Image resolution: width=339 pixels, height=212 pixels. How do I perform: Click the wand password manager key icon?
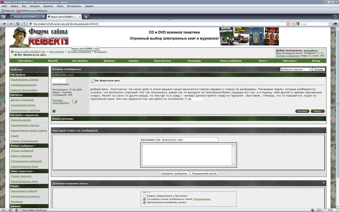[x=24, y=24]
